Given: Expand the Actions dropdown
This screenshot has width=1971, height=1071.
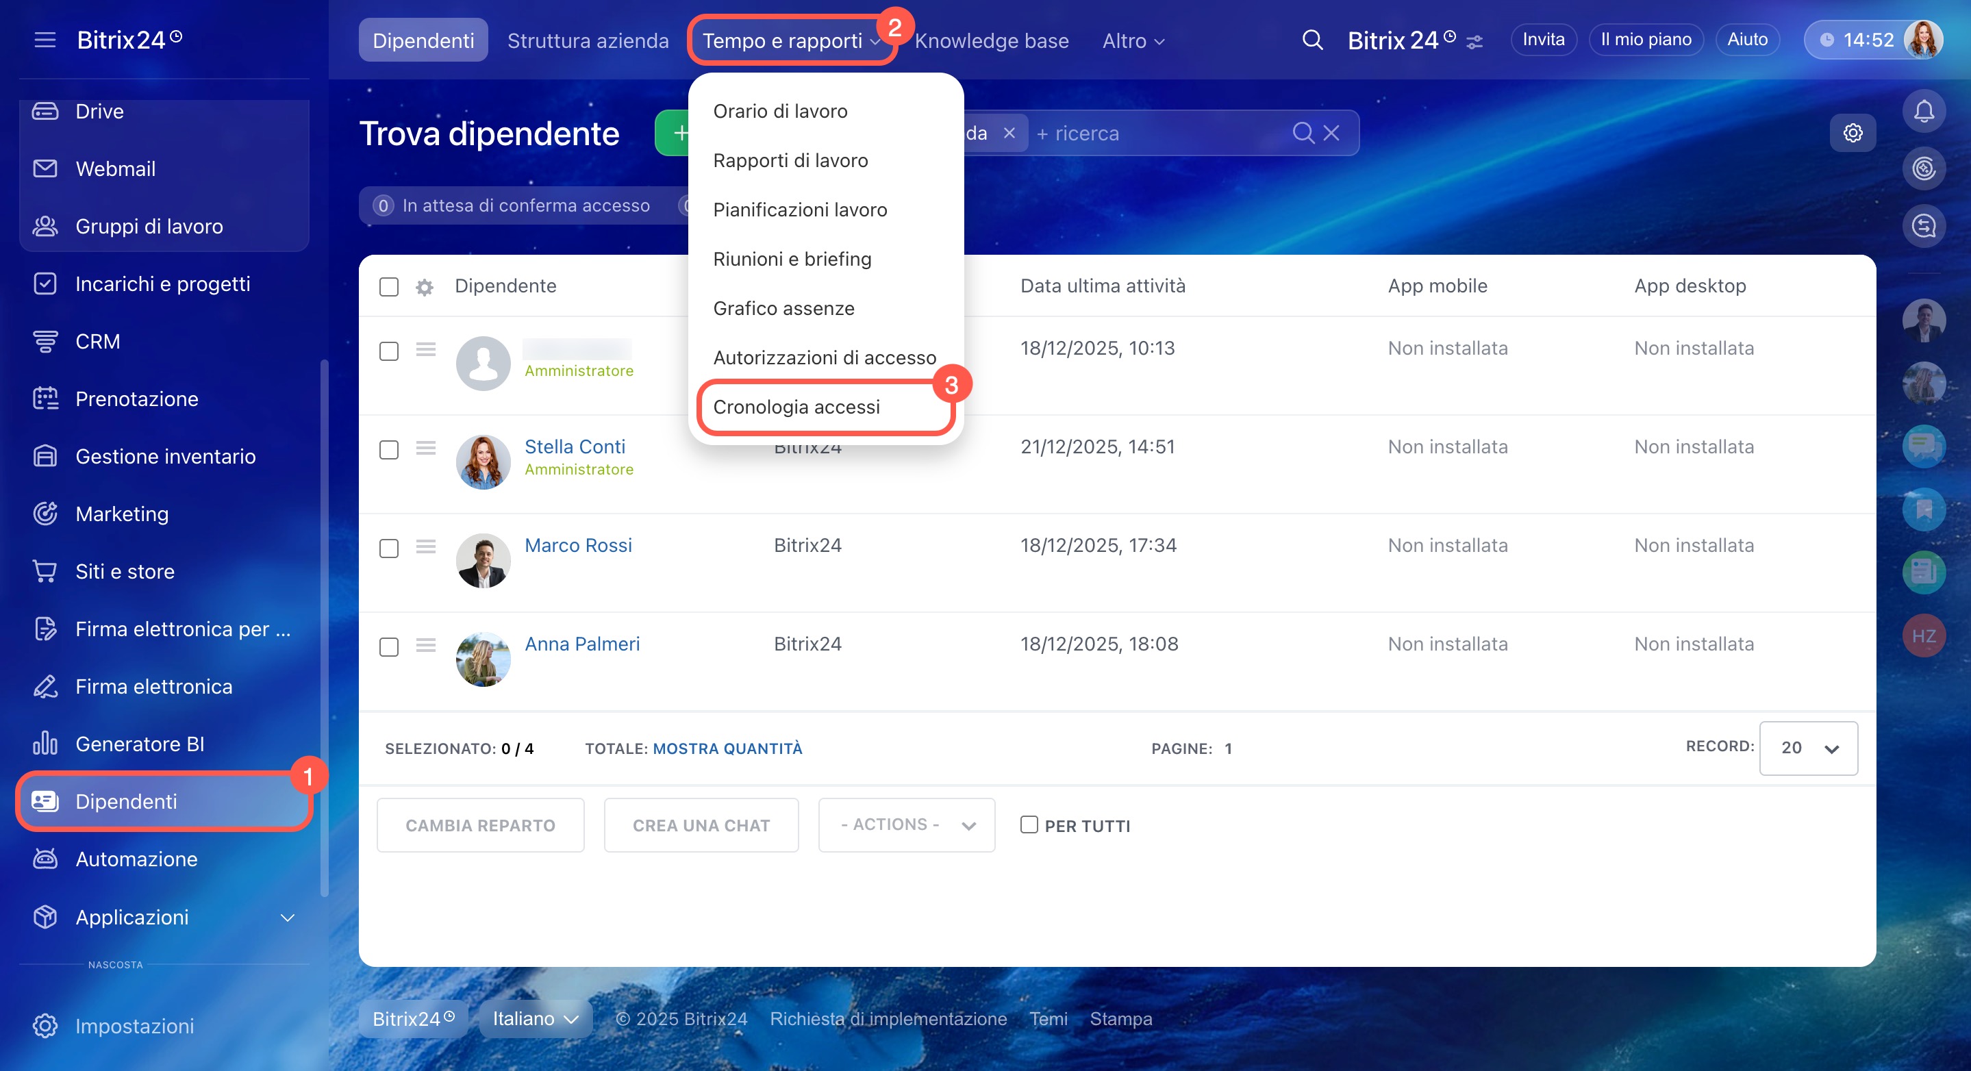Looking at the screenshot, I should [x=906, y=824].
